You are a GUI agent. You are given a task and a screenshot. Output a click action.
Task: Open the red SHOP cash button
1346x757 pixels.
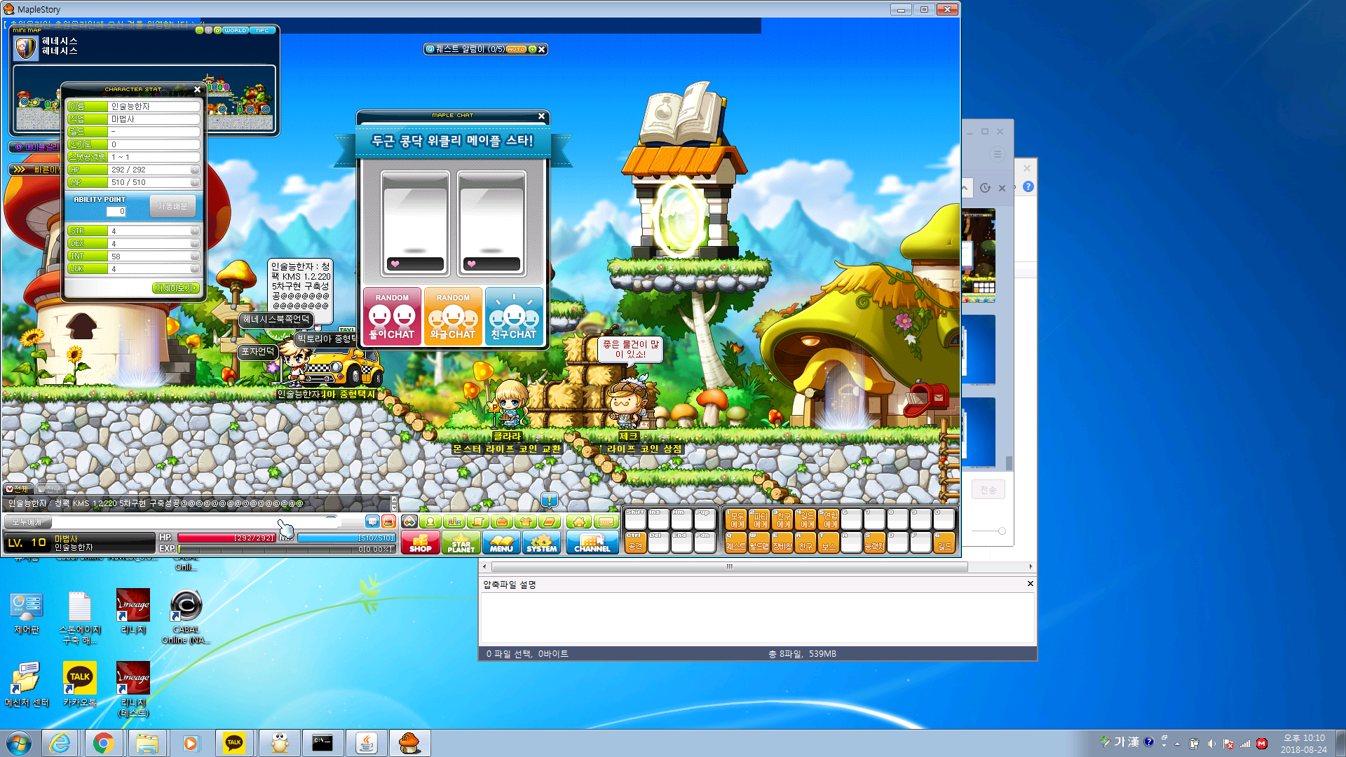click(420, 543)
